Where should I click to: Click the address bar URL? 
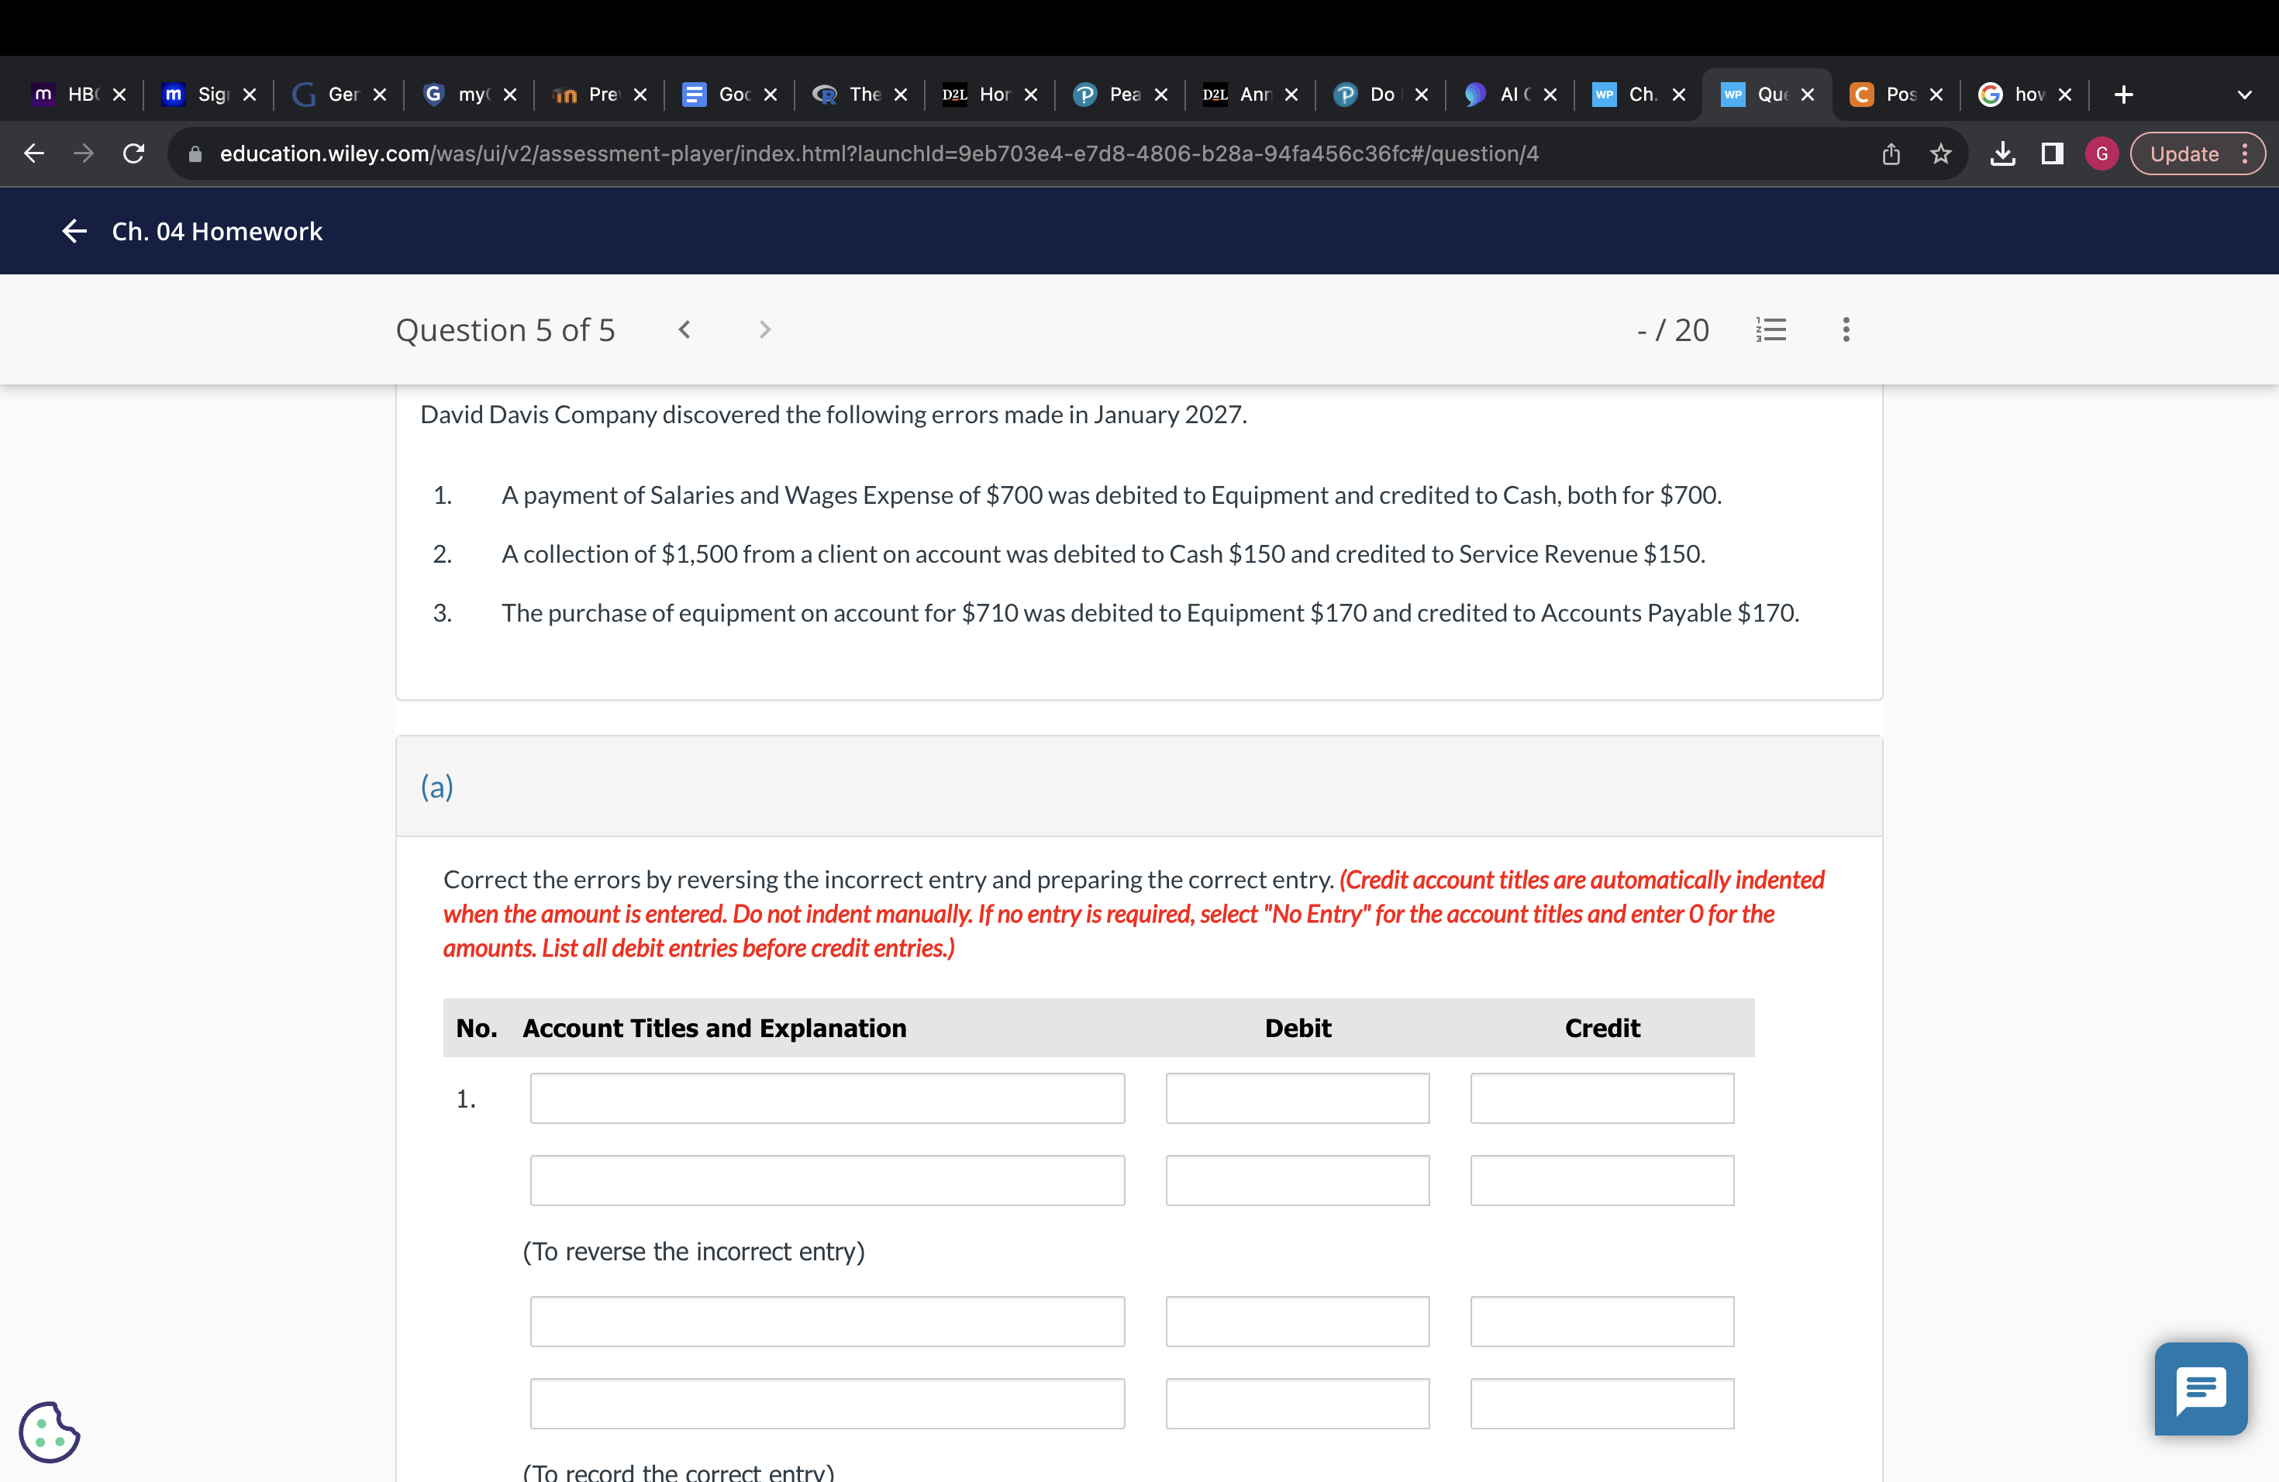click(878, 153)
